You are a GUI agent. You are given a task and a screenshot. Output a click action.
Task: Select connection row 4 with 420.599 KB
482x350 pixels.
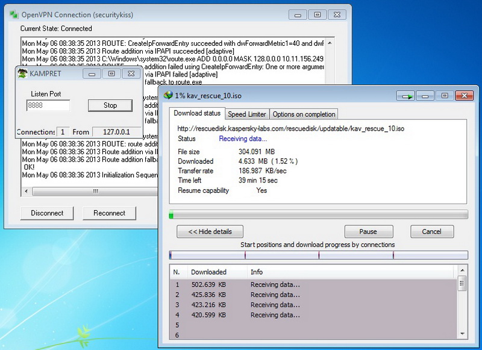click(313, 315)
